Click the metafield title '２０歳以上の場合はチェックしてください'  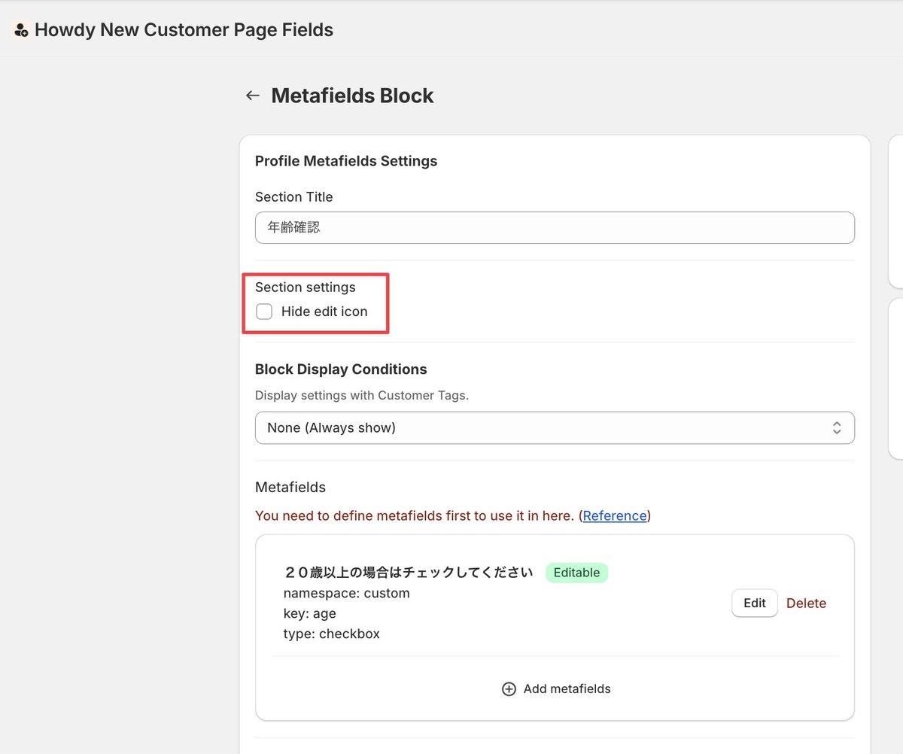coord(408,573)
